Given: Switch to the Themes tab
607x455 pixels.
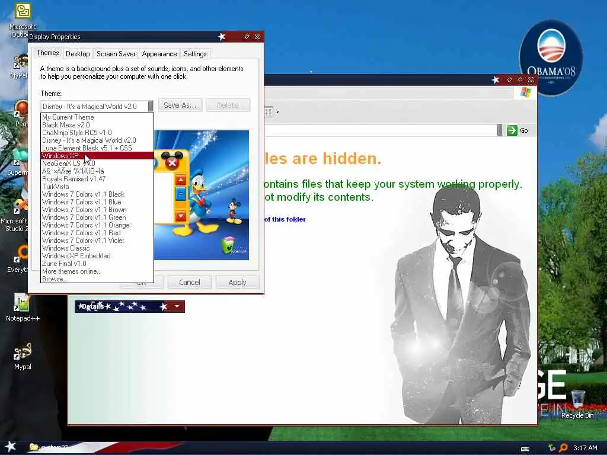Looking at the screenshot, I should pyautogui.click(x=47, y=53).
